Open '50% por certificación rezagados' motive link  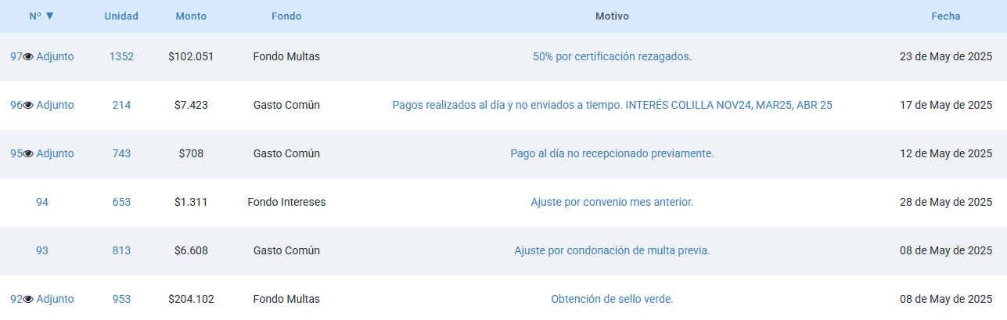[x=612, y=57]
